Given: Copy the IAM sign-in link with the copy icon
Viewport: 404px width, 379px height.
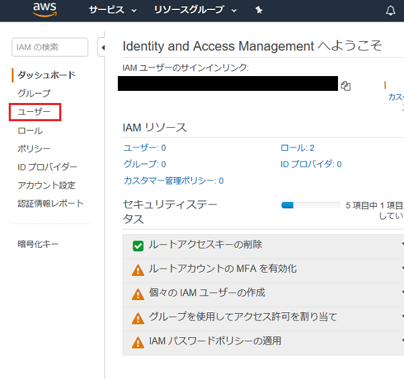Looking at the screenshot, I should 345,85.
